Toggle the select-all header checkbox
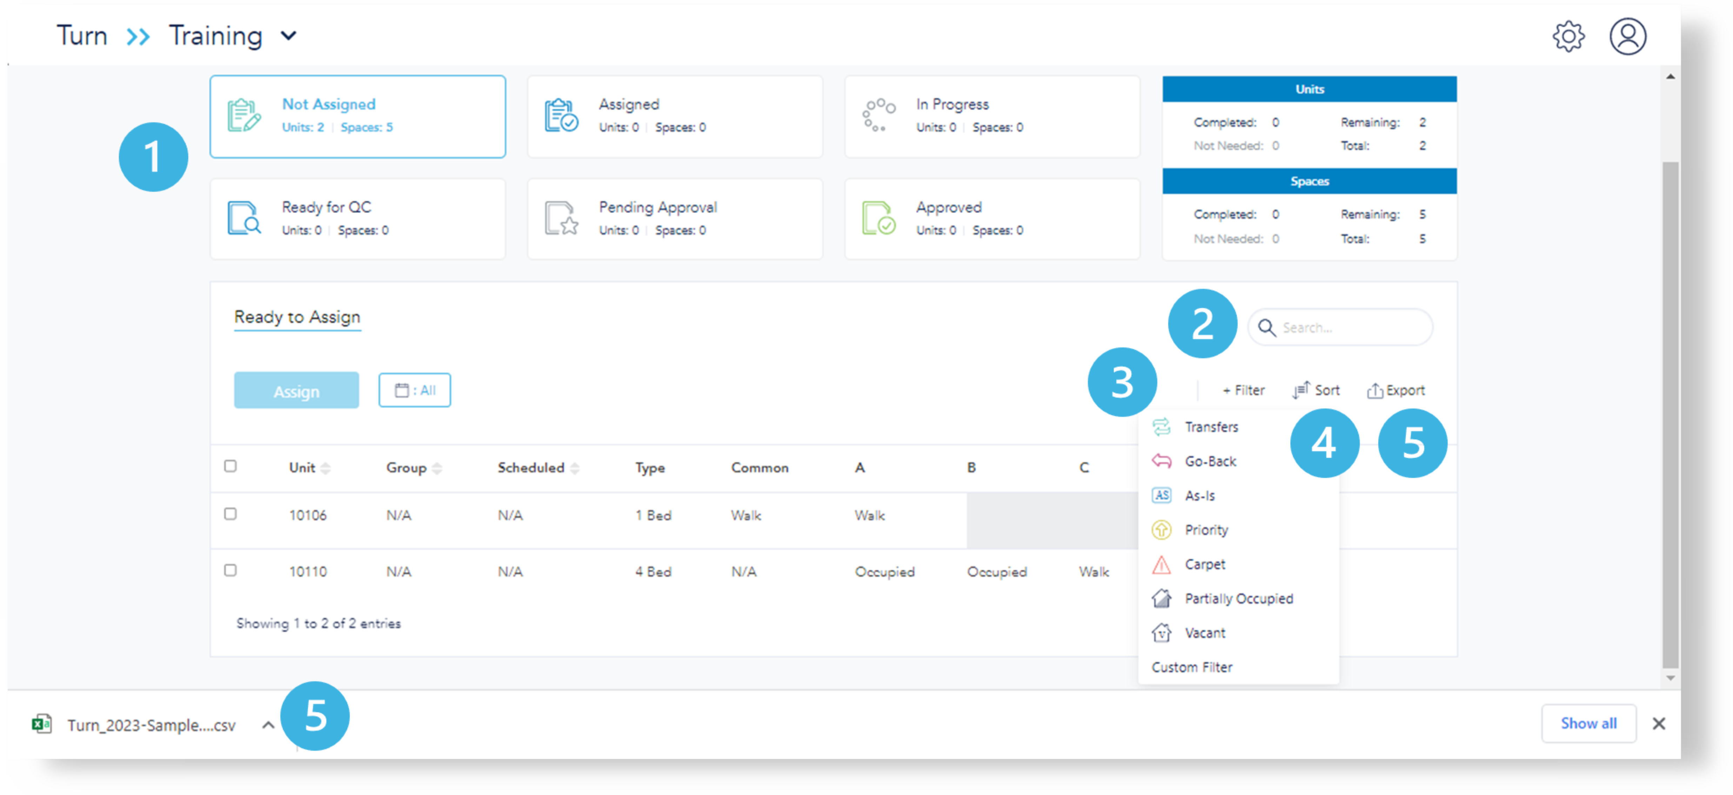Image resolution: width=1733 pixels, height=795 pixels. coord(231,466)
